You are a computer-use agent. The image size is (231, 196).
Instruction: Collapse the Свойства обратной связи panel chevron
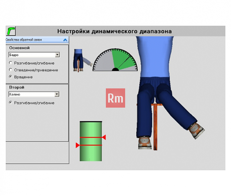click(65, 40)
